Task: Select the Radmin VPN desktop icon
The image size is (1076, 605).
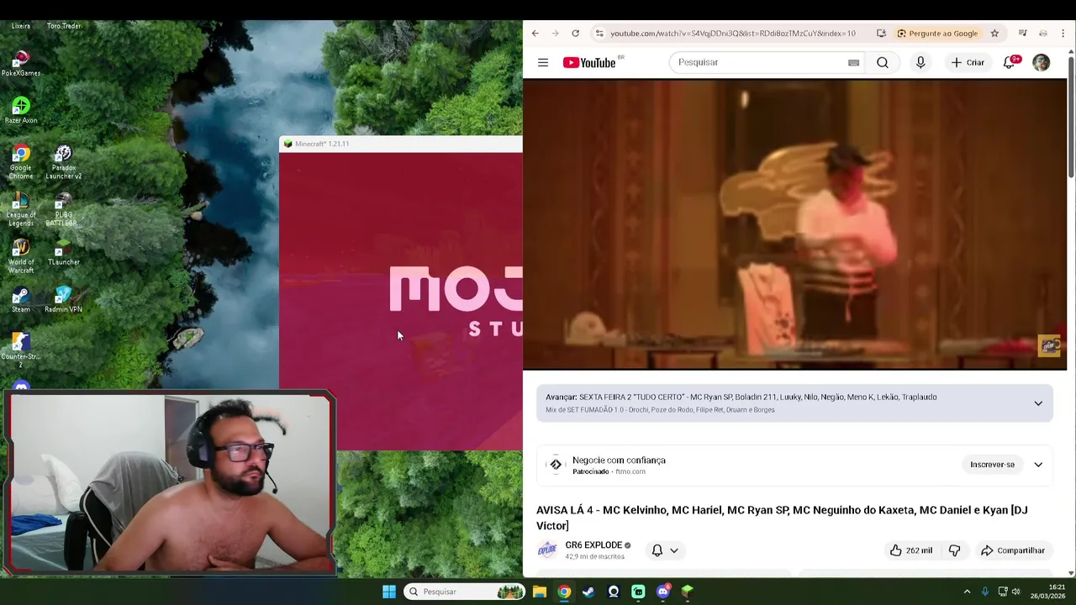Action: tap(64, 300)
